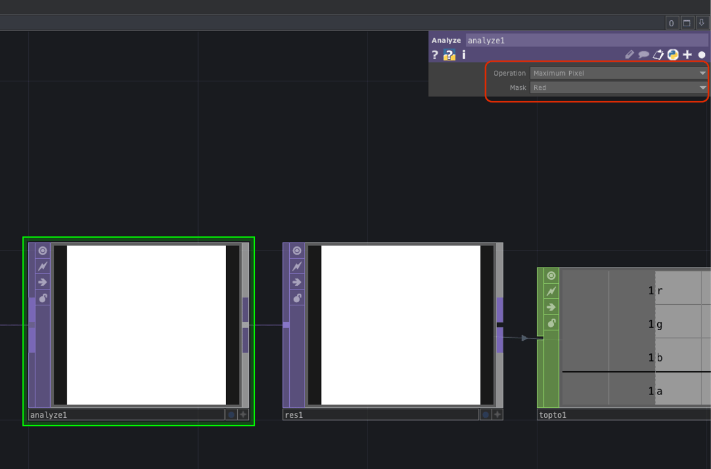The height and width of the screenshot is (469, 711).
Task: Toggle viewer flag on res1 node
Action: [297, 250]
